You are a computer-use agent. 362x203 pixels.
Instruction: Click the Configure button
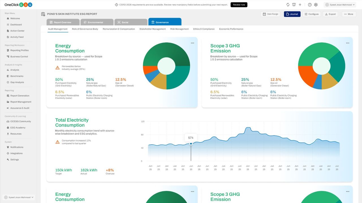(311, 14)
